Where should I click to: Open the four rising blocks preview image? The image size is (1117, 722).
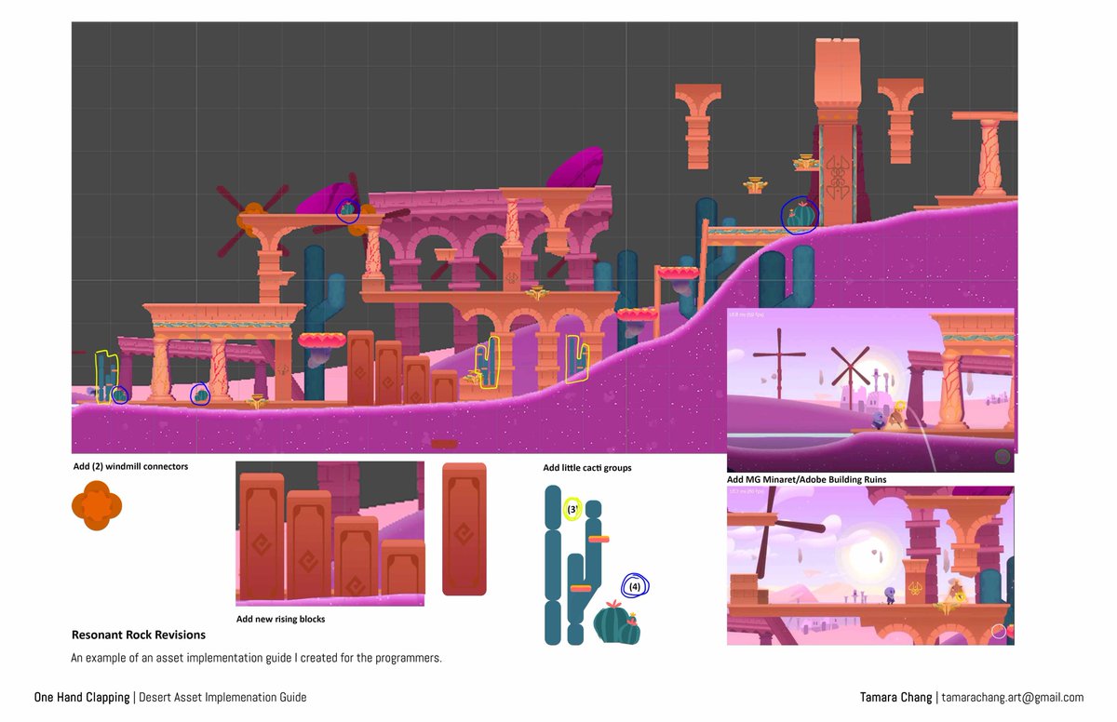(x=330, y=534)
